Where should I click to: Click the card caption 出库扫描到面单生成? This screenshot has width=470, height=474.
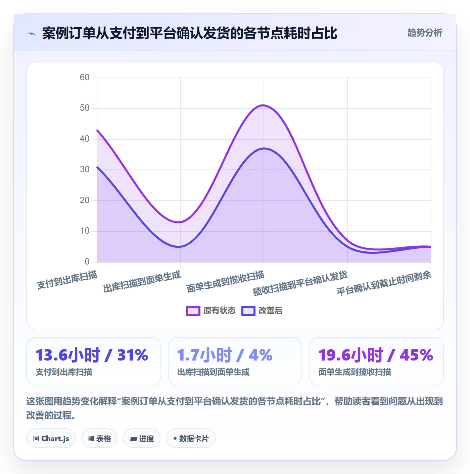click(x=214, y=372)
